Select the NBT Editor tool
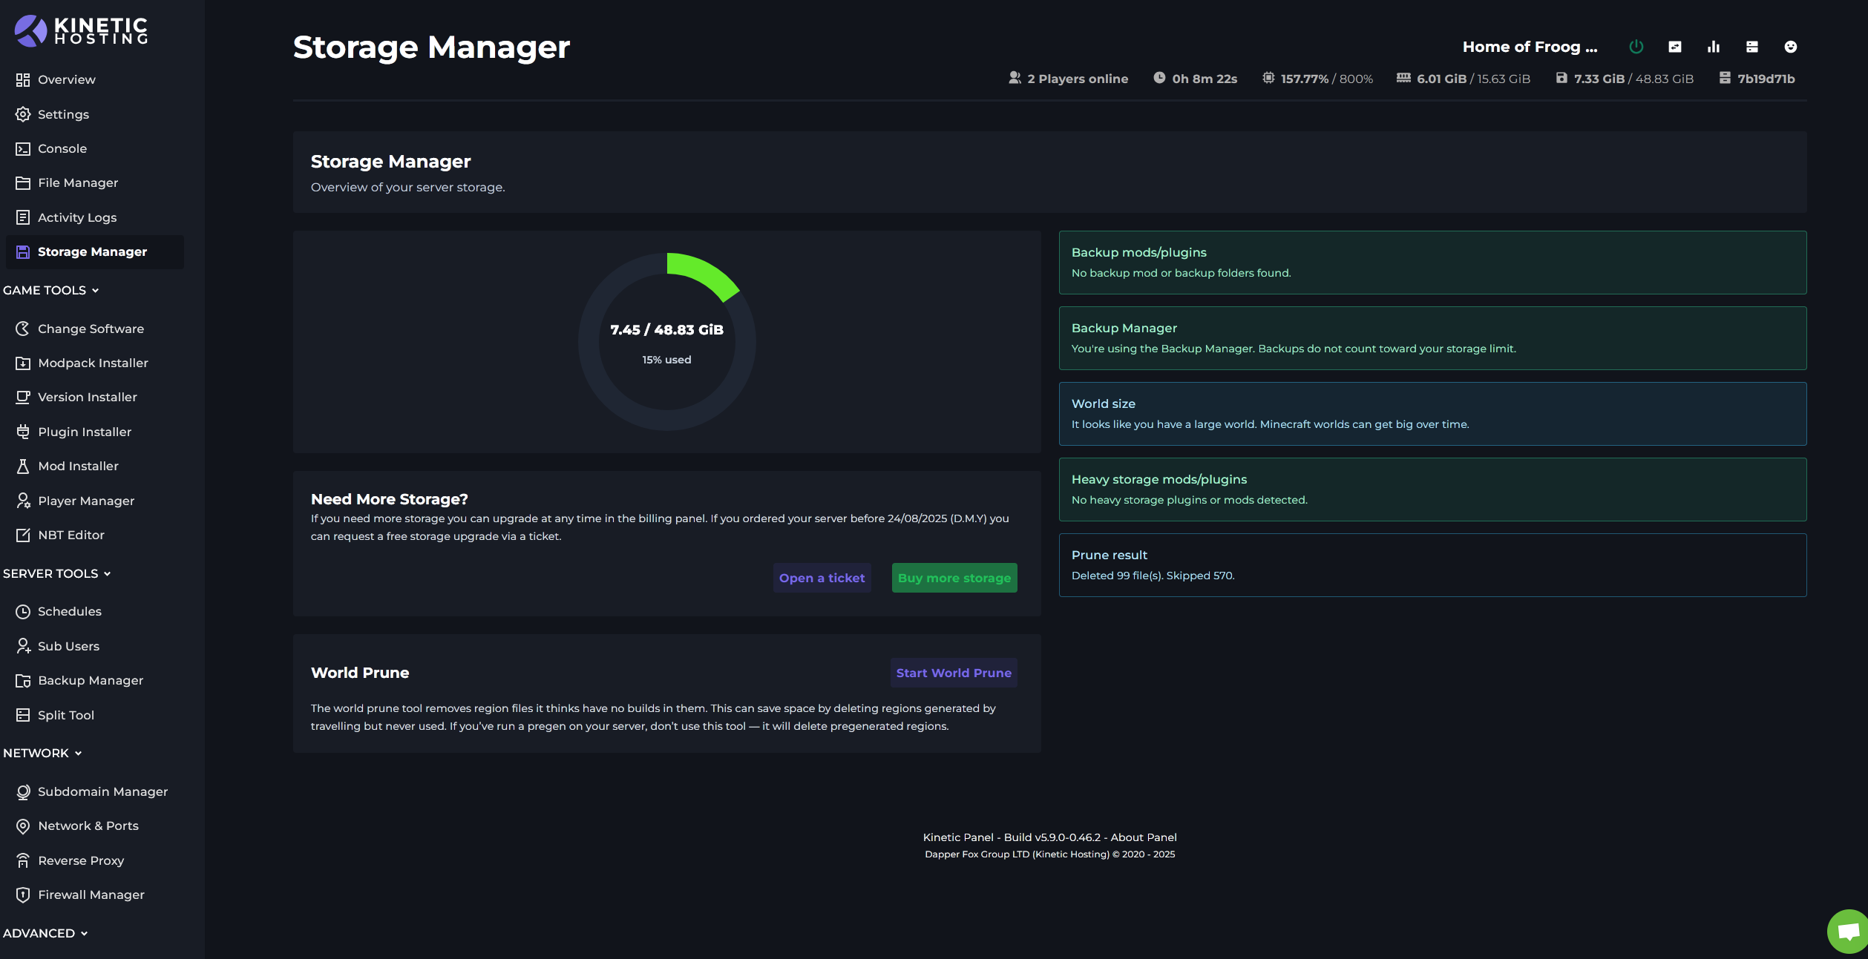The height and width of the screenshot is (959, 1868). pos(71,534)
